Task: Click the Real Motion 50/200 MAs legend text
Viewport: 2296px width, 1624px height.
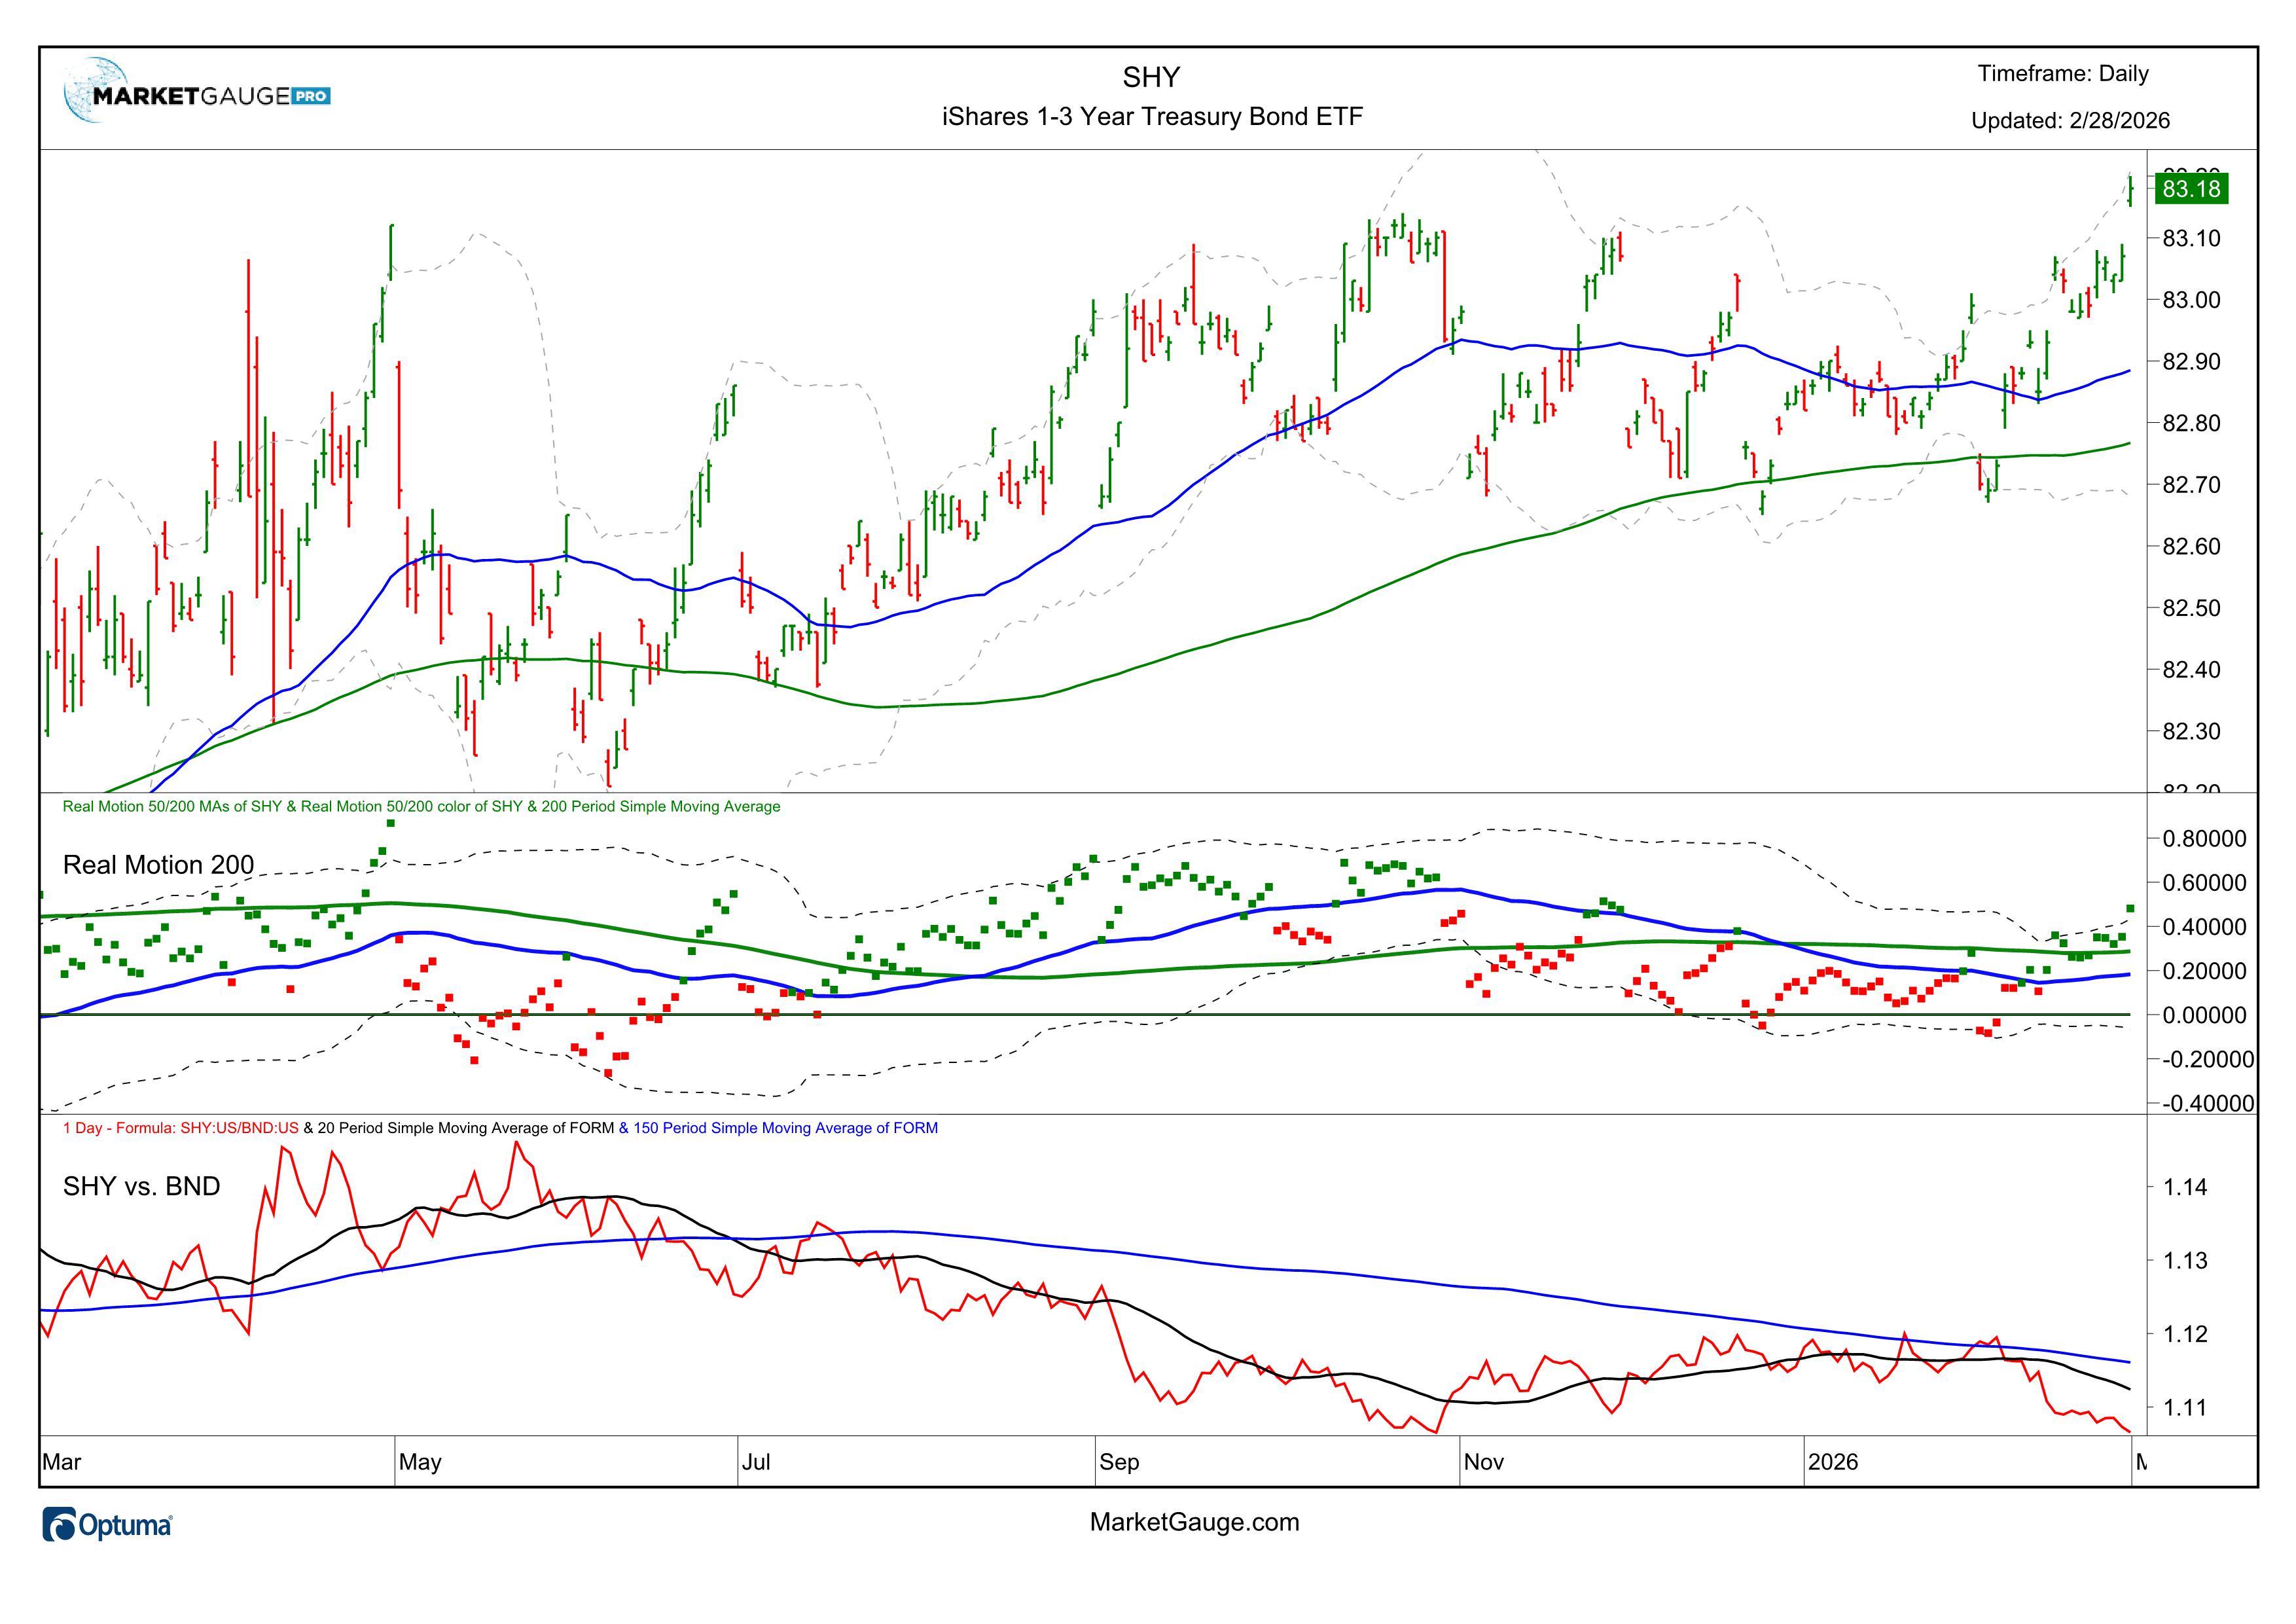Action: (x=420, y=806)
